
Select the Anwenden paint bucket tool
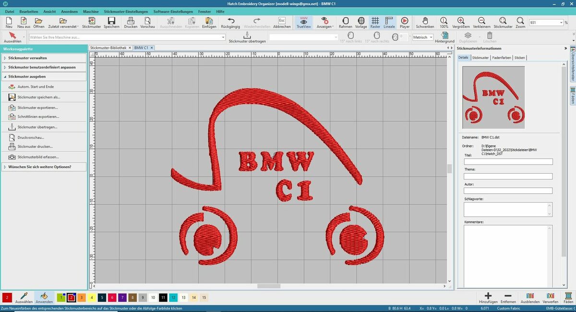44,298
